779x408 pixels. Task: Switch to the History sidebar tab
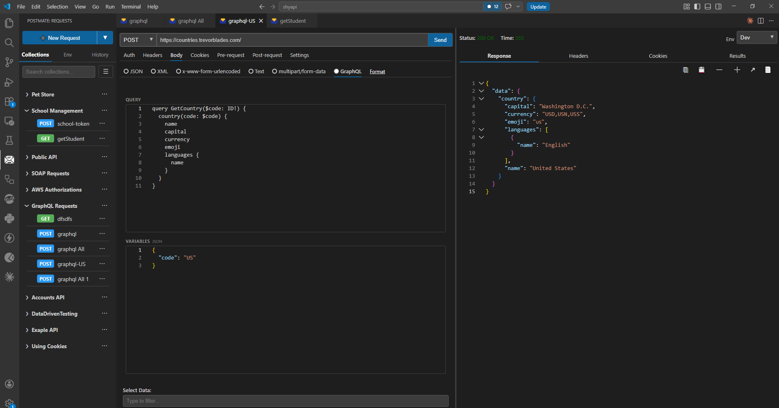pos(100,55)
